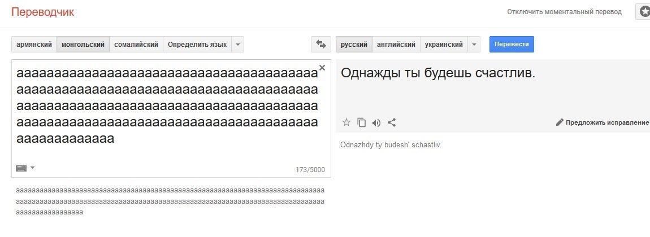The width and height of the screenshot is (650, 237).
Task: Click the translated text Однажды ты будешь счастлив
Action: point(438,73)
